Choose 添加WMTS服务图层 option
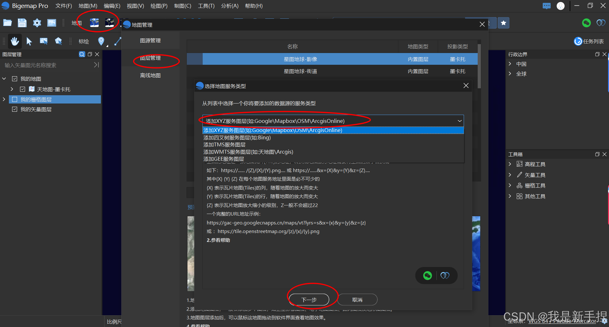 (x=333, y=152)
